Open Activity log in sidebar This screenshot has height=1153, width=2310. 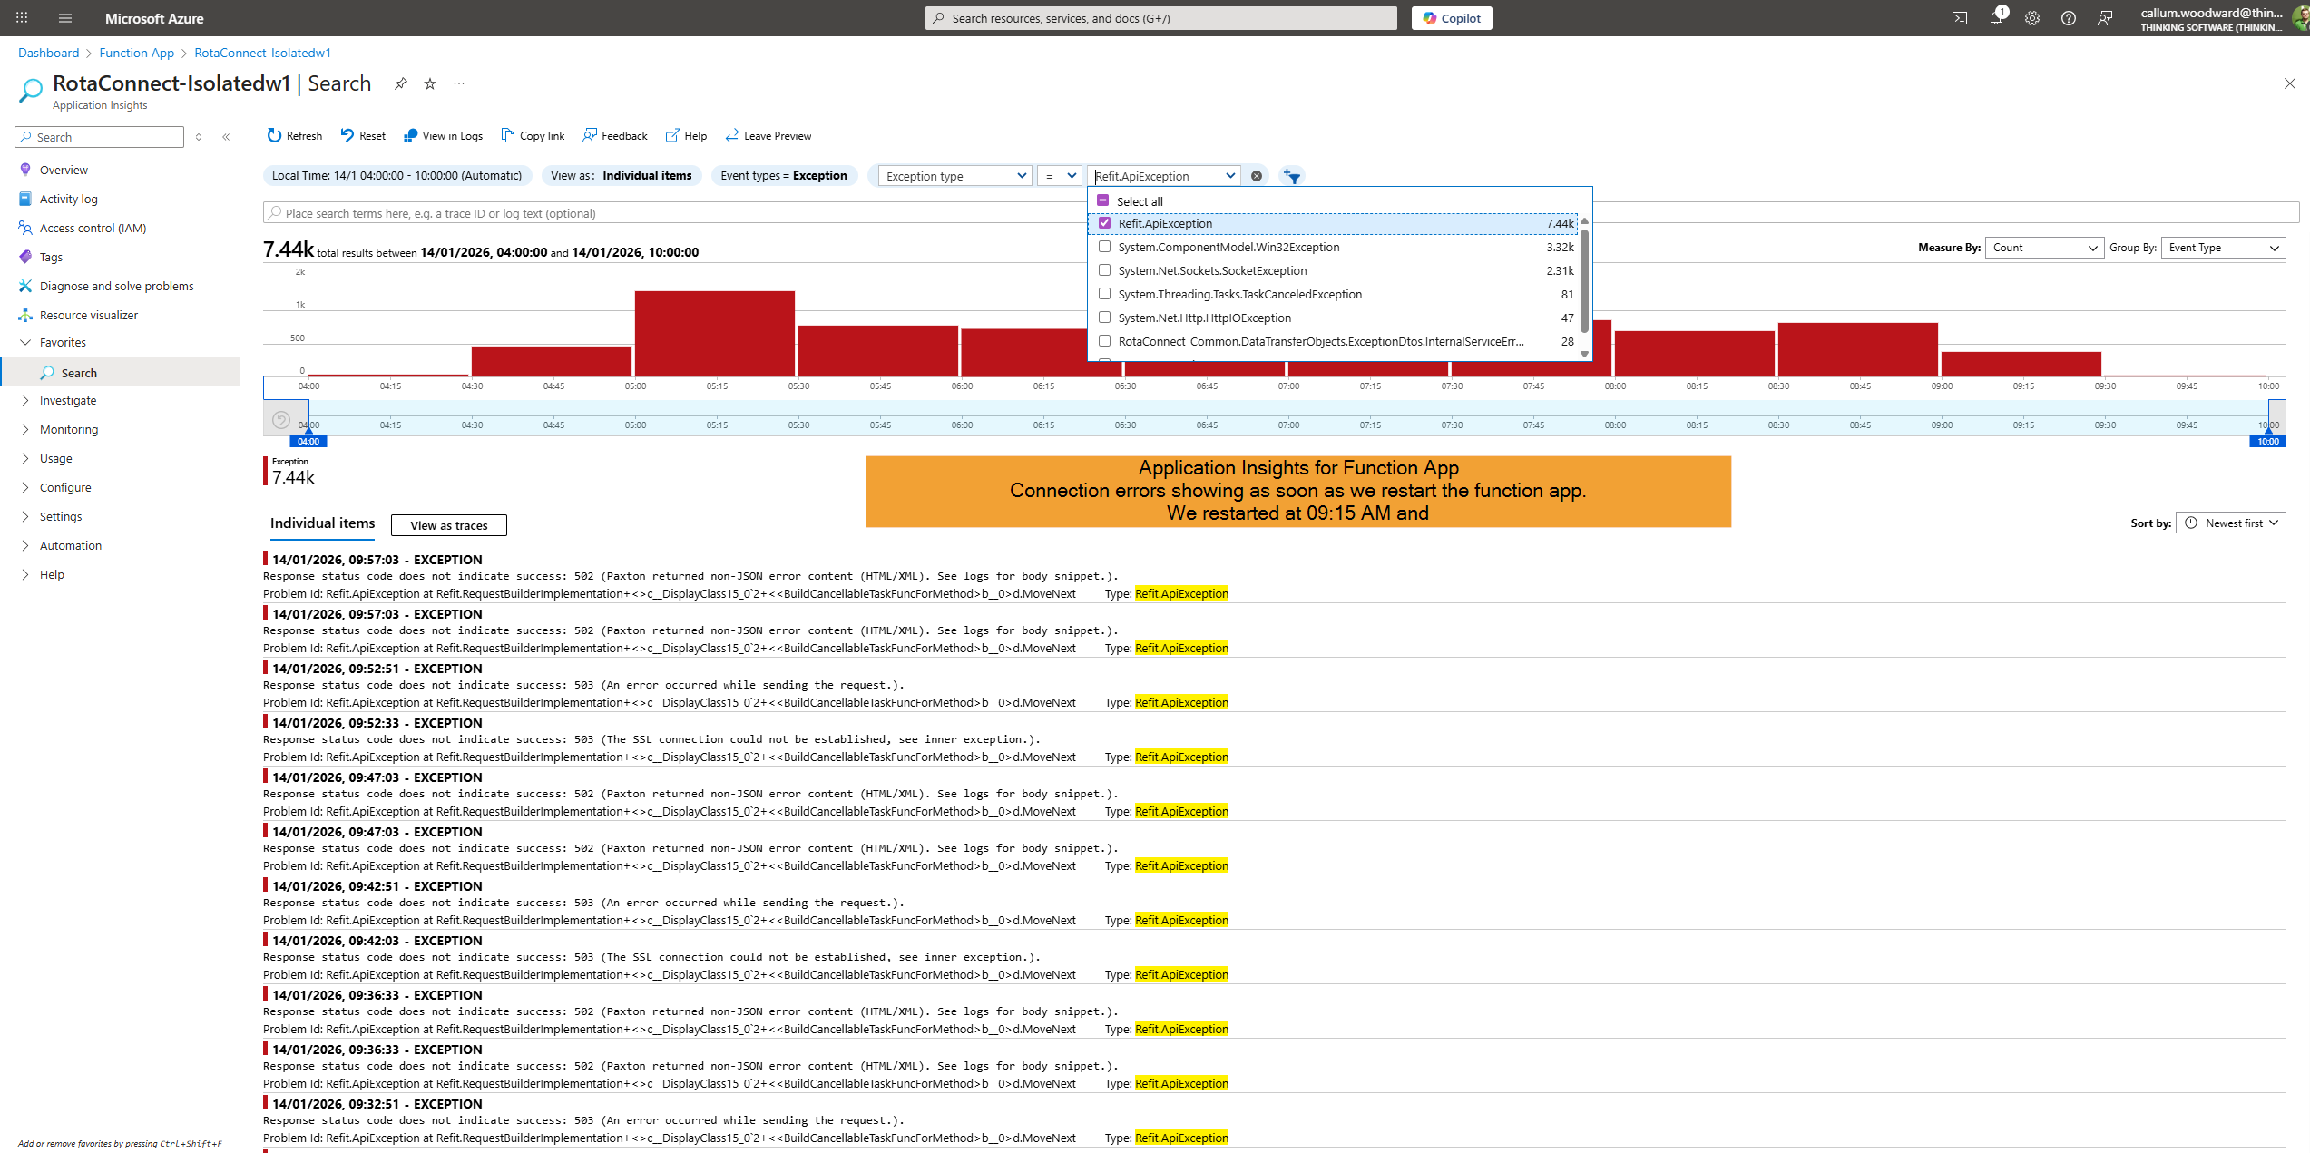[x=68, y=199]
